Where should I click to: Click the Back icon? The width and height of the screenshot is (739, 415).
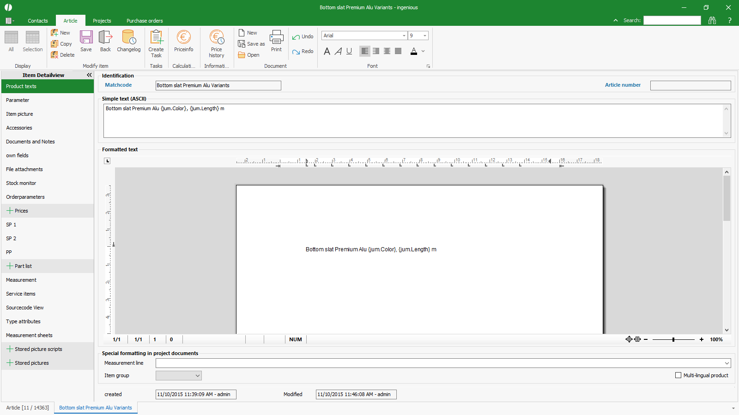(105, 41)
